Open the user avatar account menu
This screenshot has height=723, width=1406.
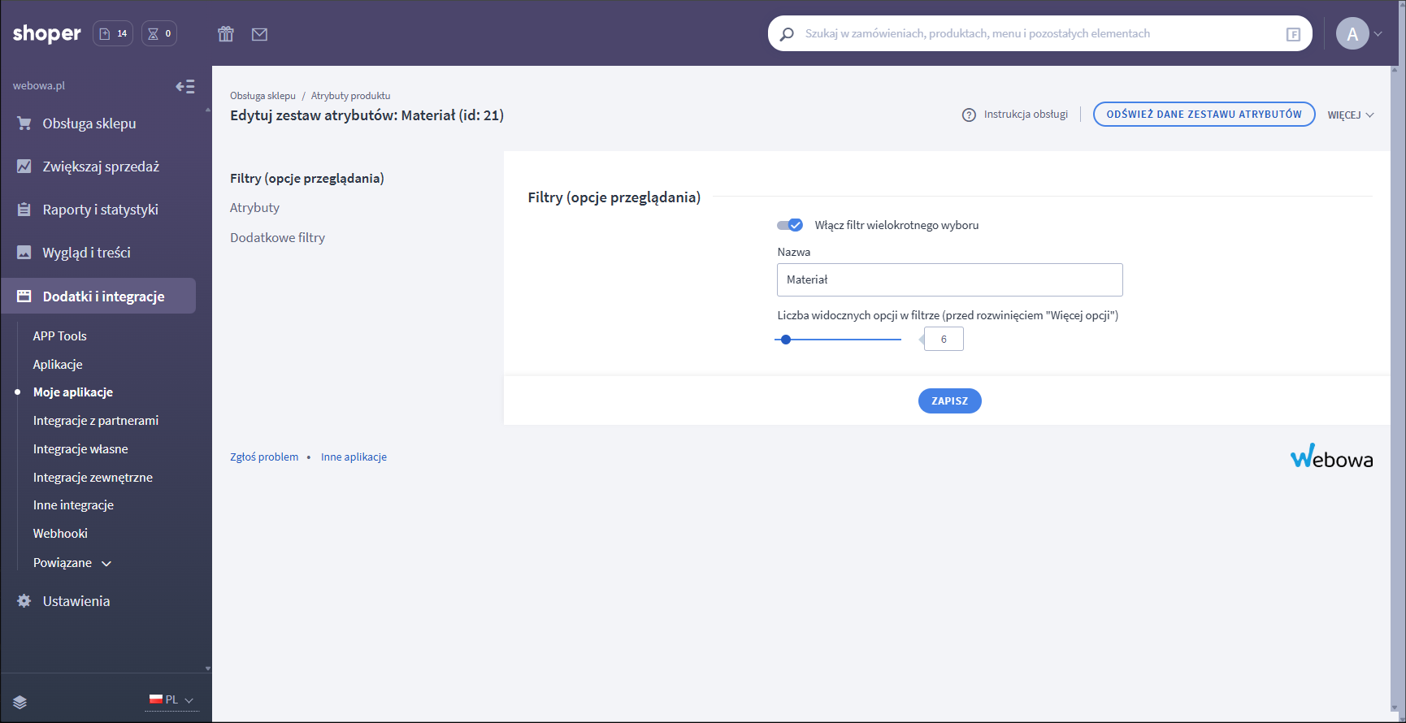click(1359, 34)
